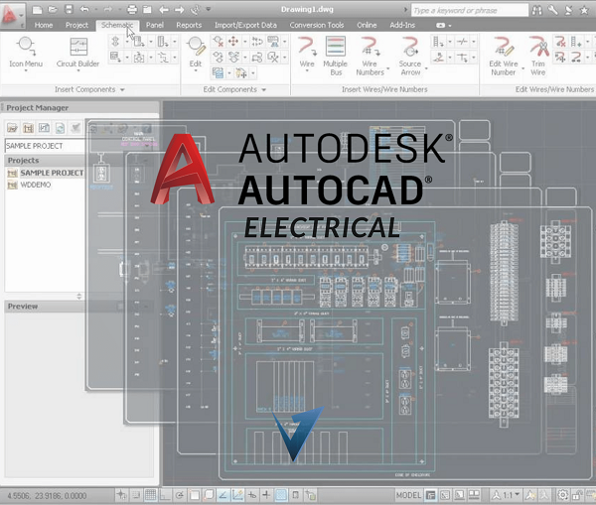Viewport: 596px width, 505px height.
Task: Expand the Insert Components panel arrow
Action: click(x=122, y=90)
